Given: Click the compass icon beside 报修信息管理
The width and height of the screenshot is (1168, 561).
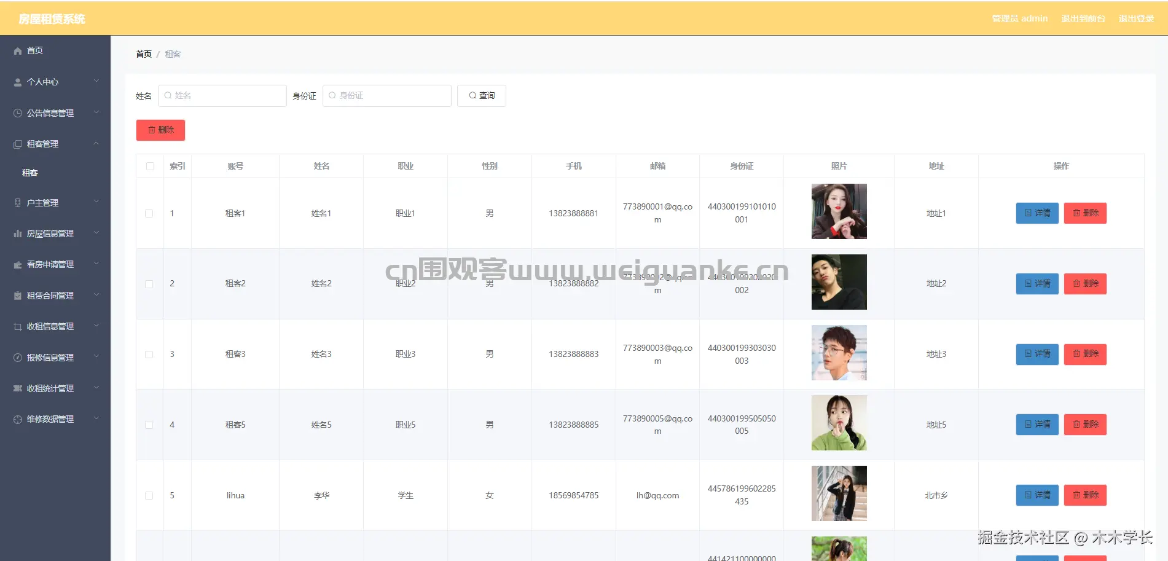Looking at the screenshot, I should click(x=18, y=358).
